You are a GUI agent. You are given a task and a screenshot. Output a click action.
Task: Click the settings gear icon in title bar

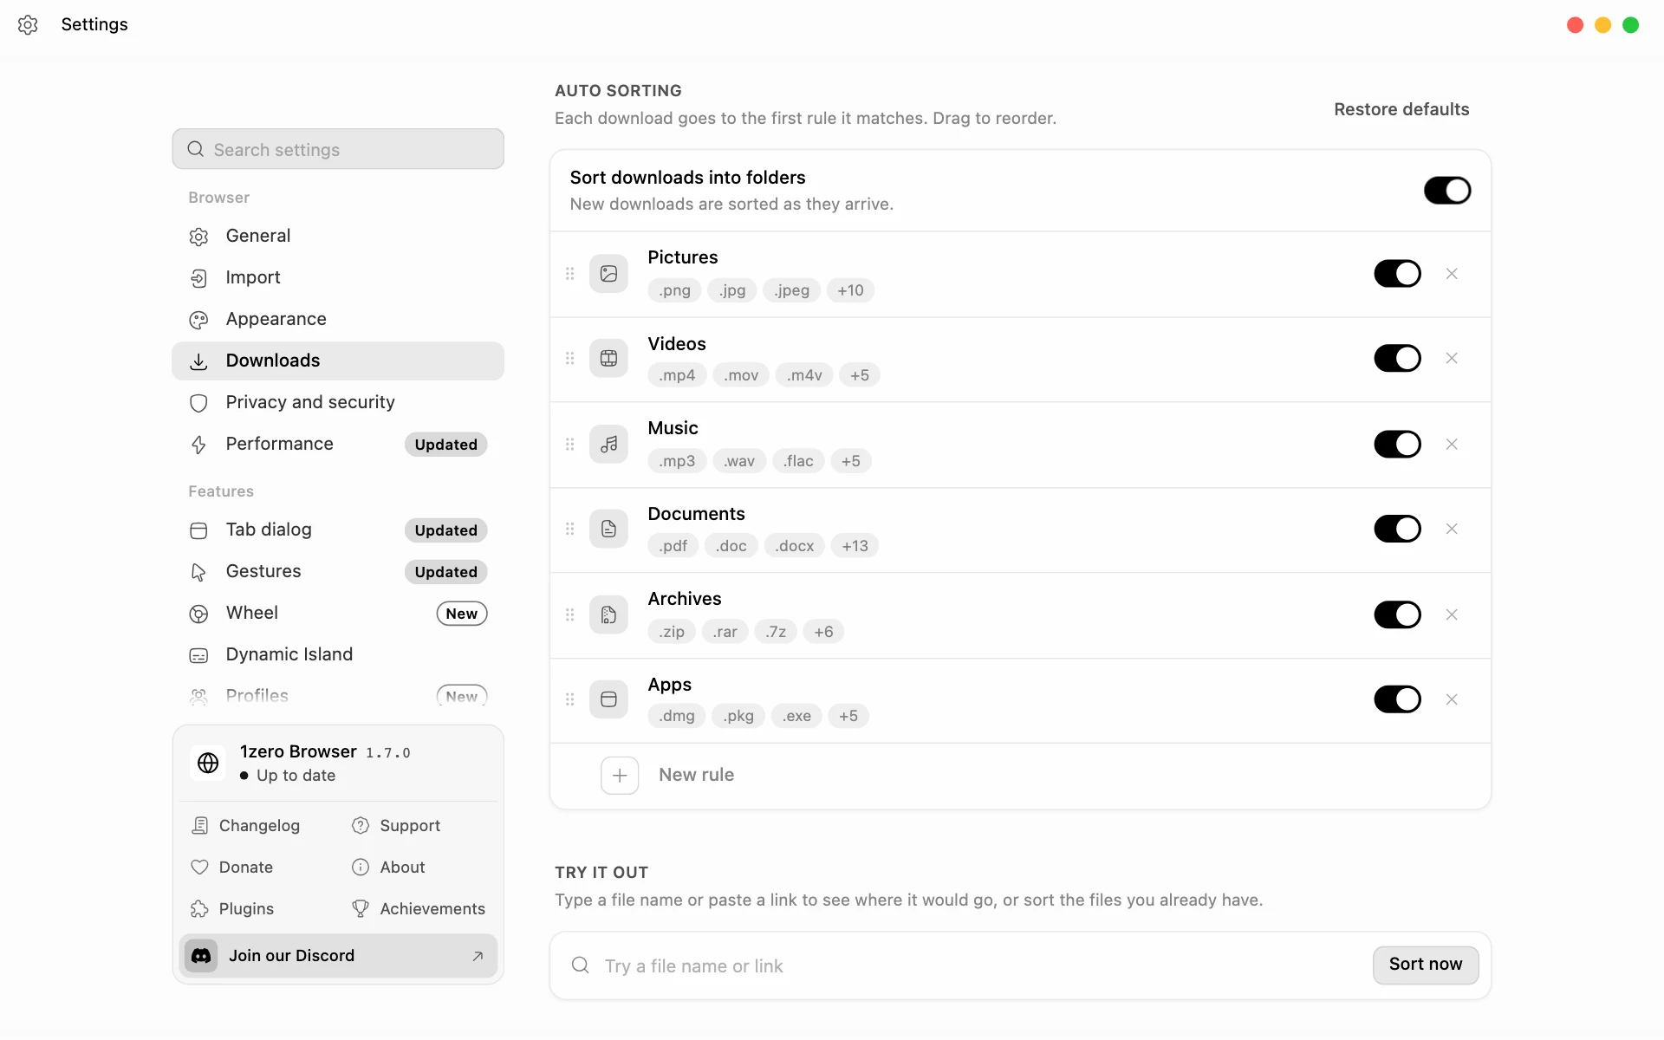[x=28, y=24]
